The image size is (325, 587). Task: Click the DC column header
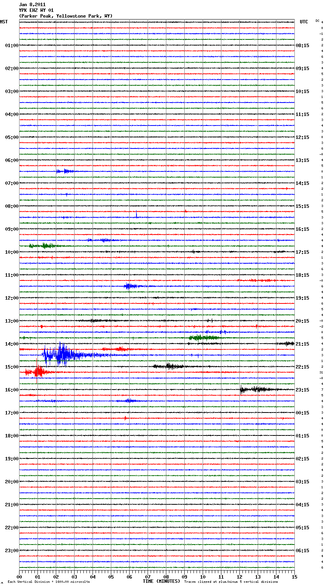[317, 20]
